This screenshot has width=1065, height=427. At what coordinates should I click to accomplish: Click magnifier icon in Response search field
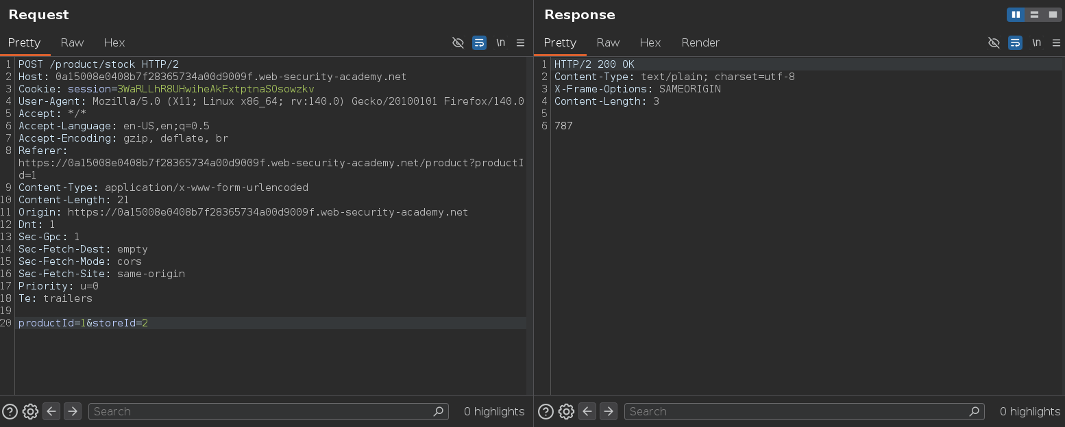[x=975, y=411]
